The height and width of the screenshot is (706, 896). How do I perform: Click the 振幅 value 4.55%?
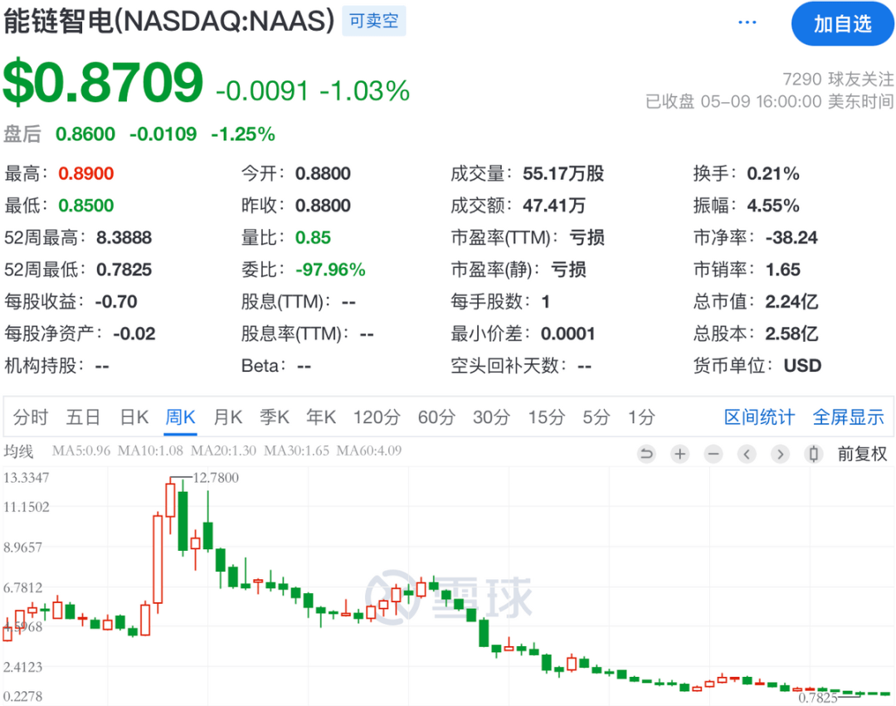[773, 206]
